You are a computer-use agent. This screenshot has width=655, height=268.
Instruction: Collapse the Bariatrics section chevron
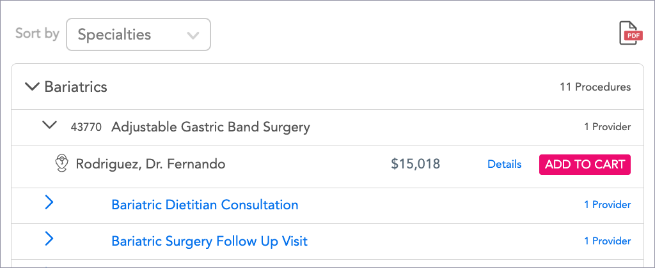(x=31, y=86)
